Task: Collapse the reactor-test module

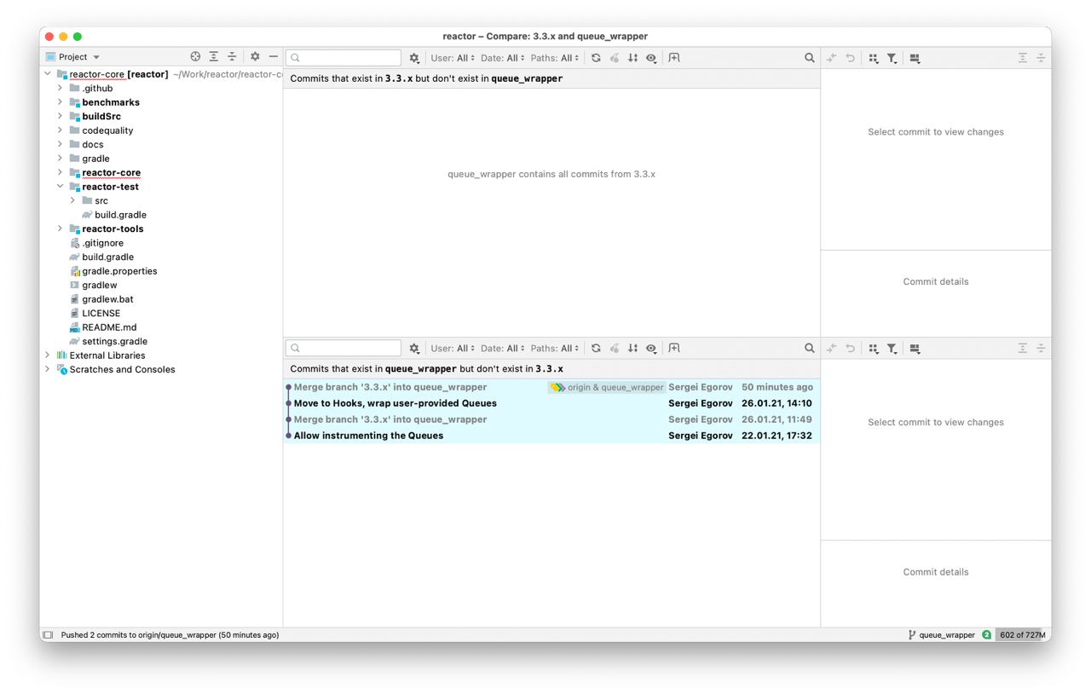Action: pyautogui.click(x=61, y=187)
